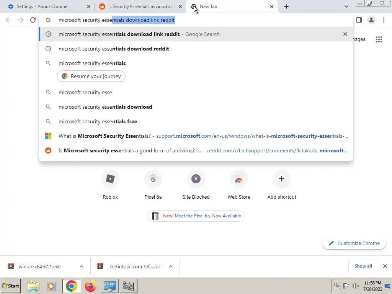The image size is (392, 294).
Task: Open the firewall brick wall taskbar icon
Action: tap(129, 286)
